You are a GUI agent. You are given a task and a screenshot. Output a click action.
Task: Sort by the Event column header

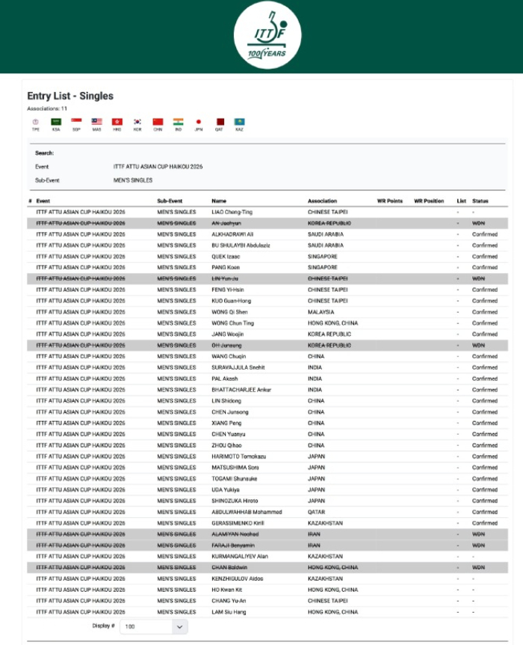(x=43, y=201)
